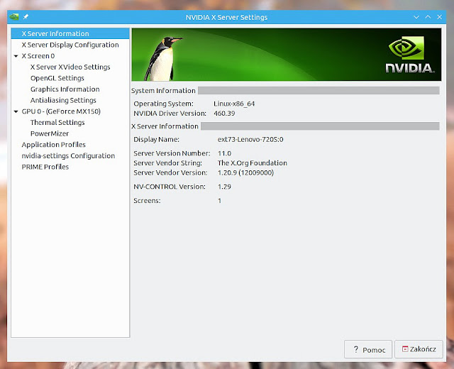Open X Server Display Configuration

(x=70, y=45)
